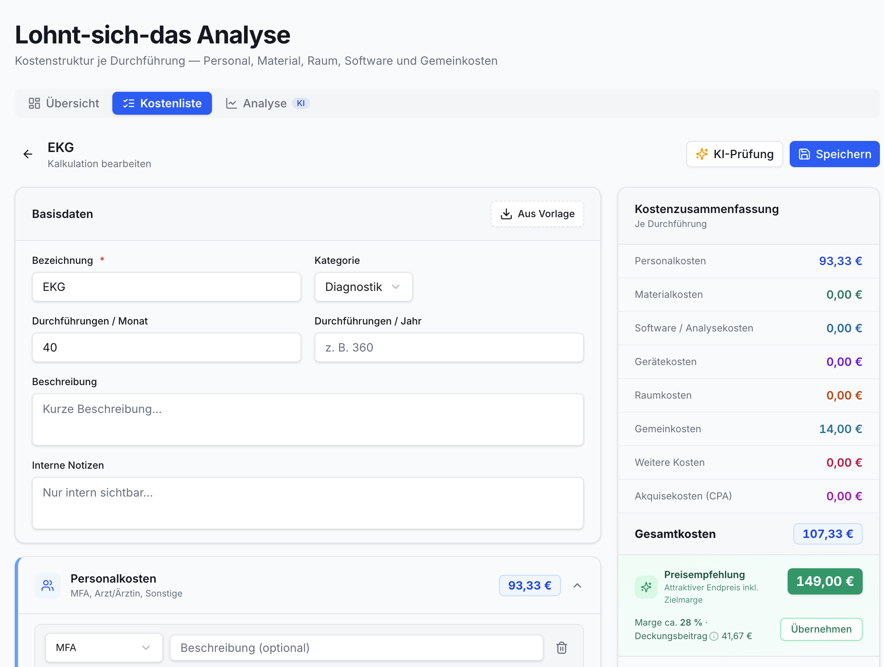Click the Deckungsbeitrag info icon
The image size is (884, 667).
tap(714, 636)
